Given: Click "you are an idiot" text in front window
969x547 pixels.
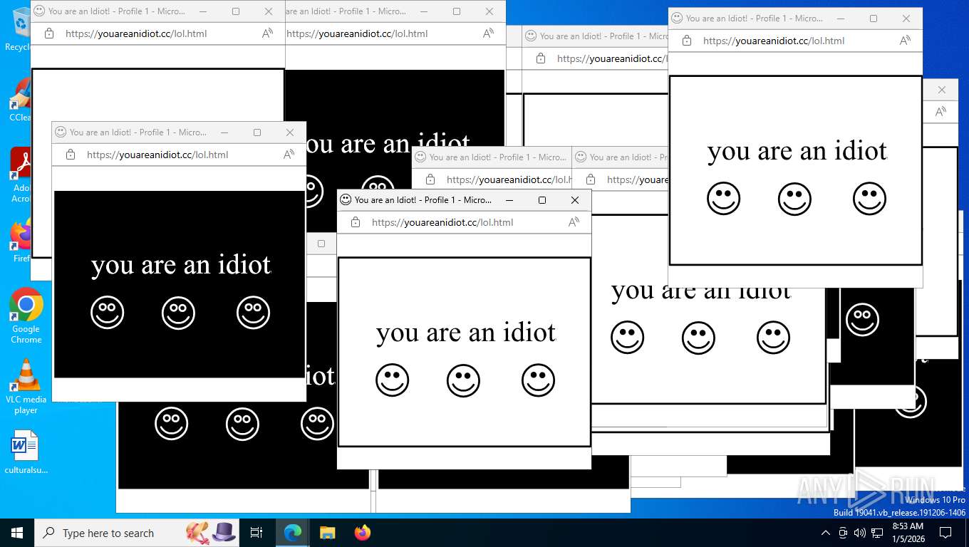Looking at the screenshot, I should point(466,333).
